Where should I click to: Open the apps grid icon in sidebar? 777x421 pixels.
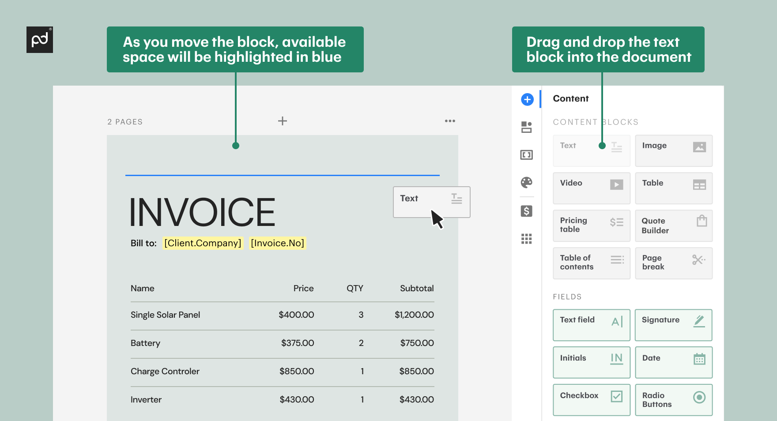tap(527, 239)
